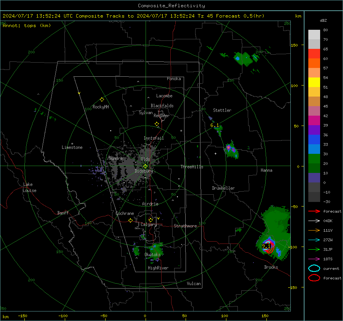Click the Calgary city label
Screen dimensions: 343x321
(149, 224)
